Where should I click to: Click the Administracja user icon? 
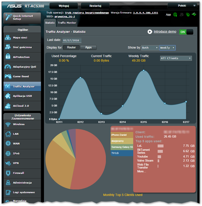pos(8,183)
